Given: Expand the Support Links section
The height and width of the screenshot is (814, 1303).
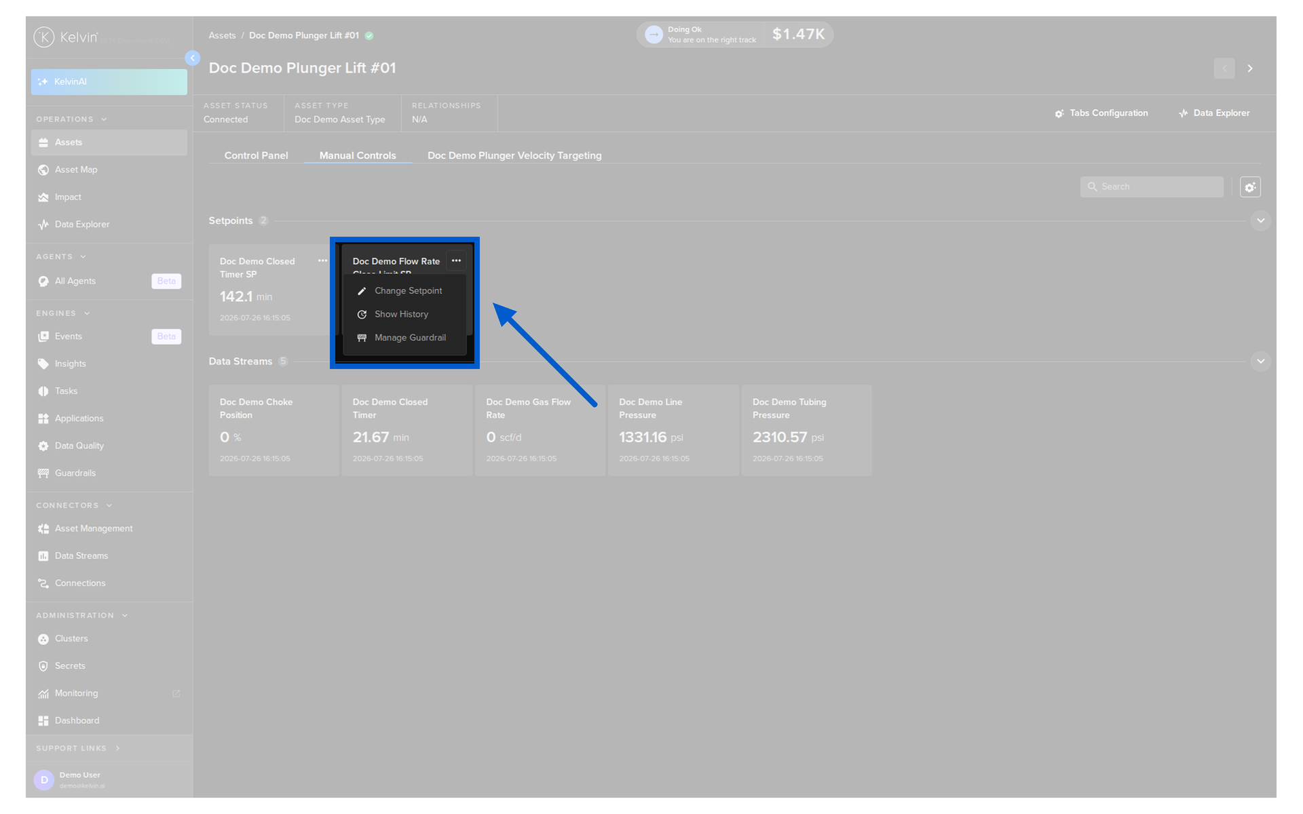Looking at the screenshot, I should pos(117,748).
